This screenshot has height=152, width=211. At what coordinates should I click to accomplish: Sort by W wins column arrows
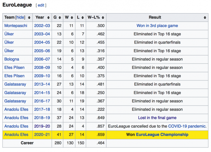[72, 17]
